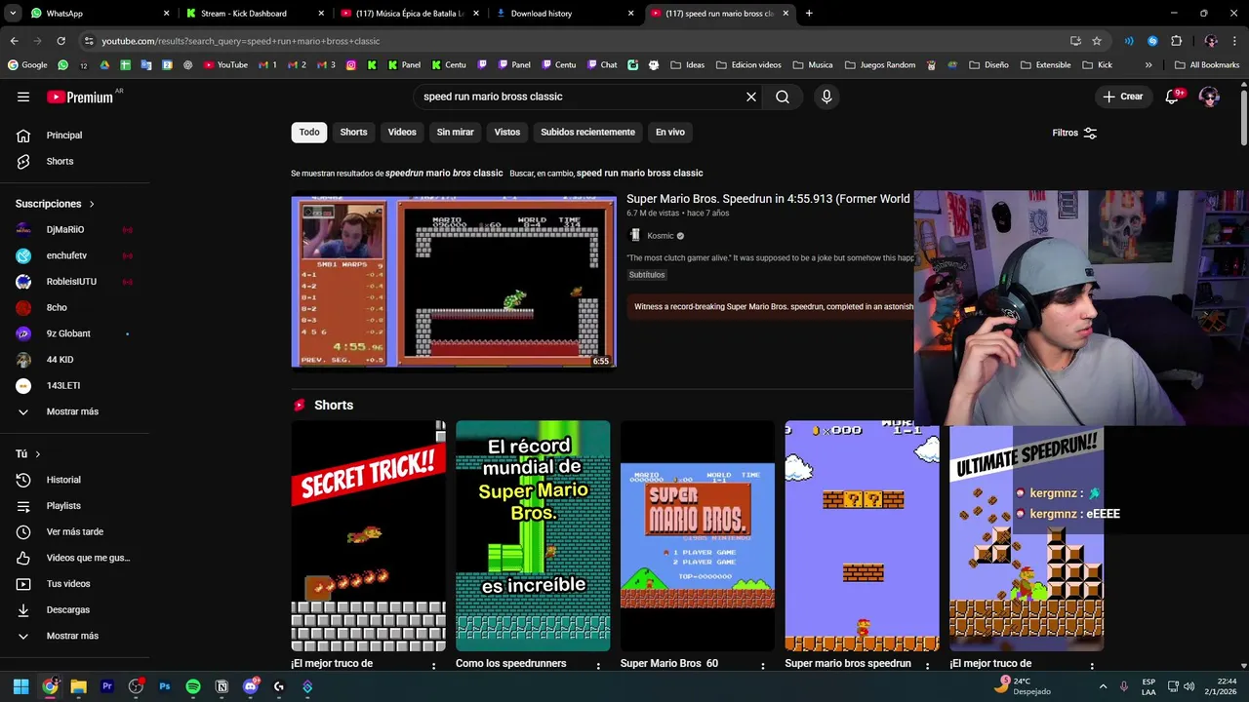Open the notifications bell
This screenshot has width=1249, height=702.
click(x=1173, y=97)
